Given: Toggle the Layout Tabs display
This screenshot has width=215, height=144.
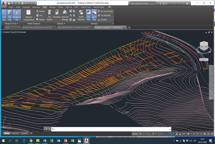Looking at the screenshot, I should click(94, 15).
